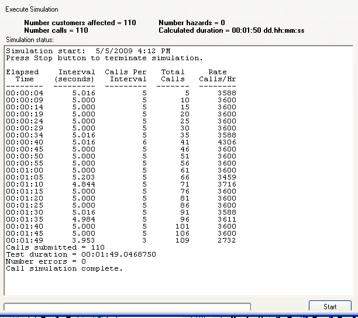358x318 pixels.
Task: Click the 5.203 interval value
Action: point(83,177)
